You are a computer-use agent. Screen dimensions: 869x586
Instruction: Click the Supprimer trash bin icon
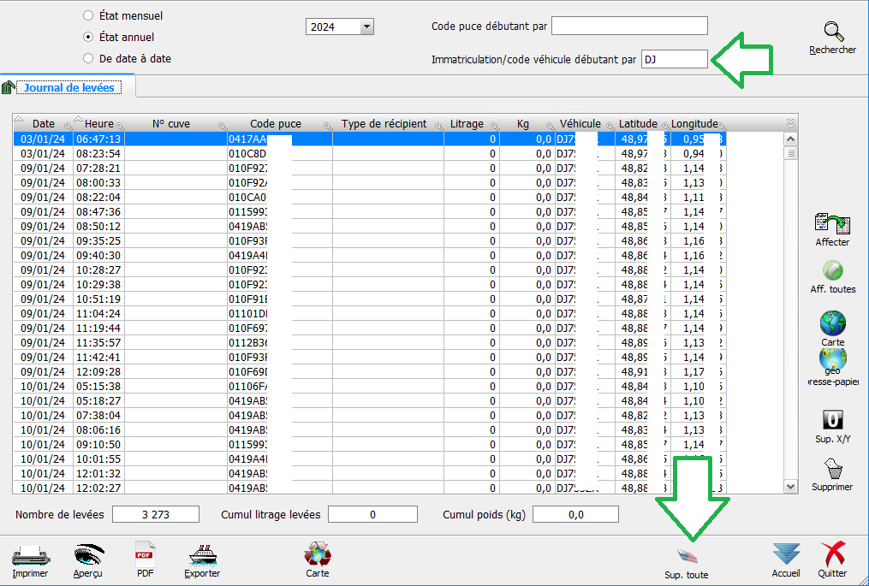832,469
